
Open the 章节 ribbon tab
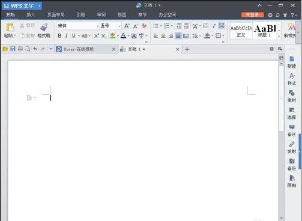pyautogui.click(x=142, y=14)
